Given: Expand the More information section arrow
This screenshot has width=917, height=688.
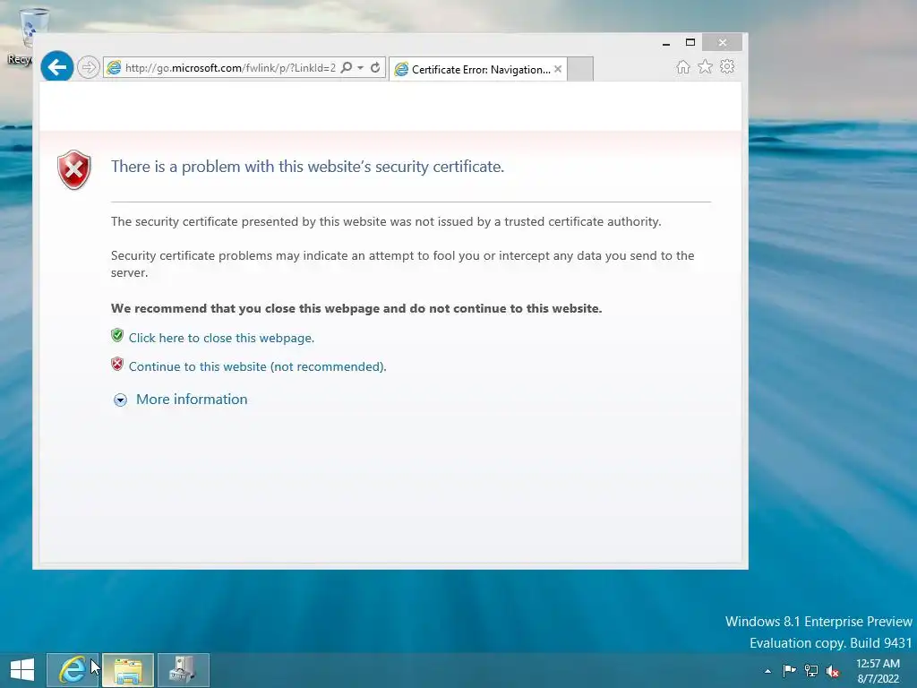Looking at the screenshot, I should (121, 400).
